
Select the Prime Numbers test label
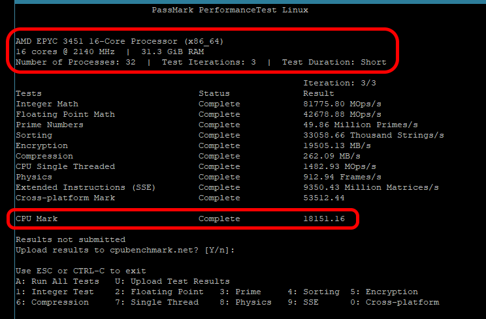pyautogui.click(x=50, y=125)
